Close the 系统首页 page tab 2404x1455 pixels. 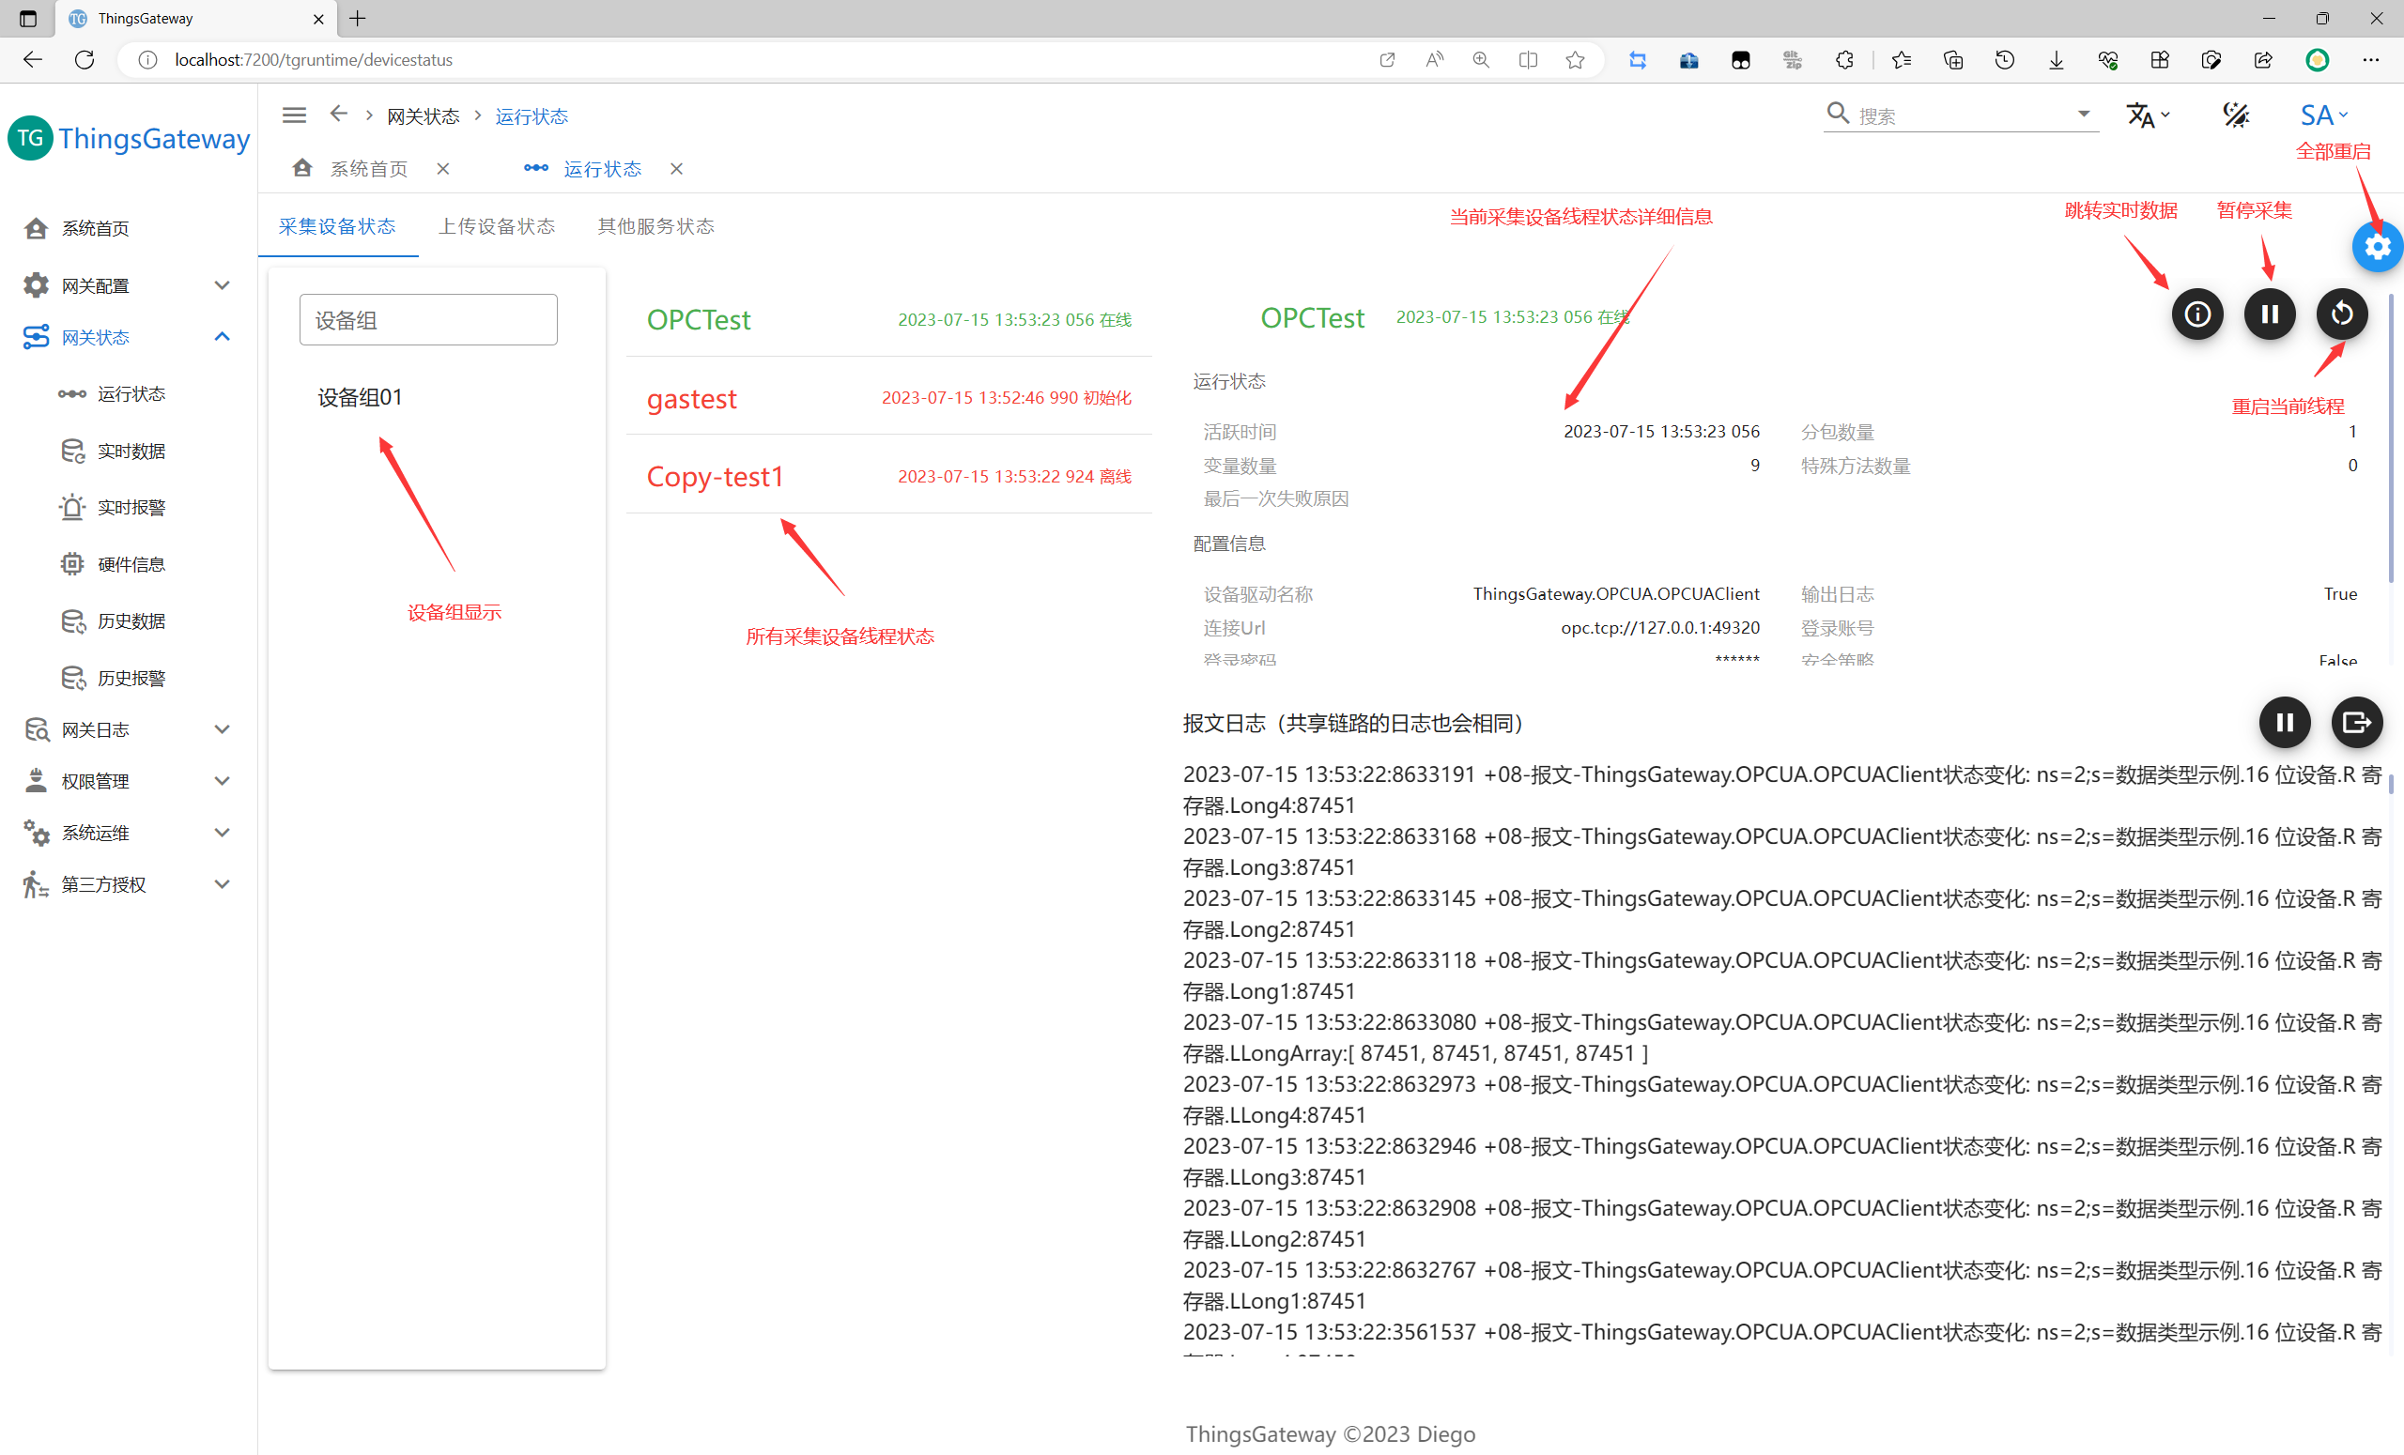pos(443,169)
